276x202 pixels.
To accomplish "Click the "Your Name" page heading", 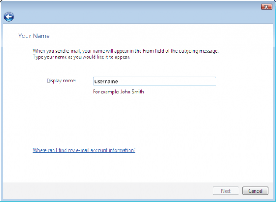I will 34,35.
